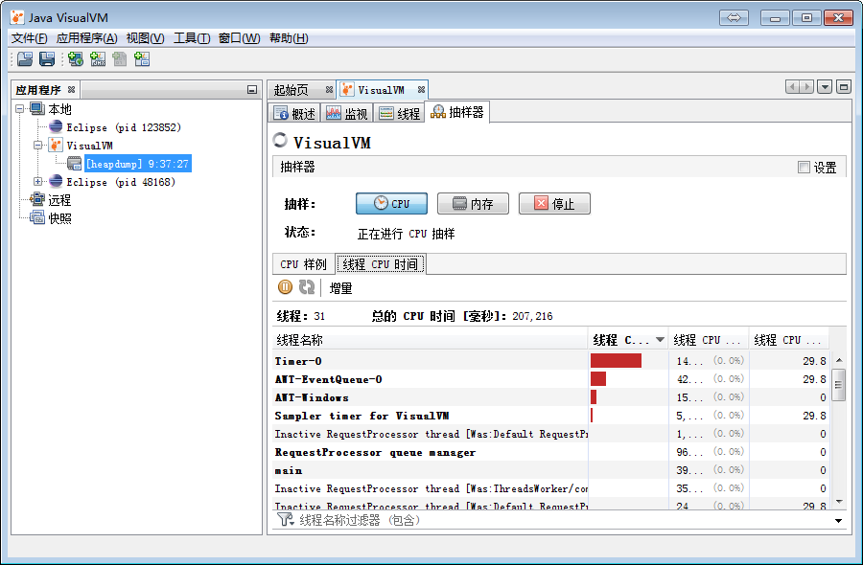The width and height of the screenshot is (863, 565).
Task: Open the 视图 menu
Action: [x=146, y=38]
